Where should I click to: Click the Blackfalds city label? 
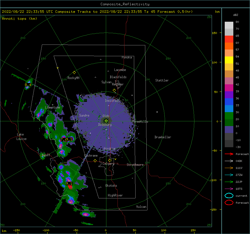(x=118, y=77)
